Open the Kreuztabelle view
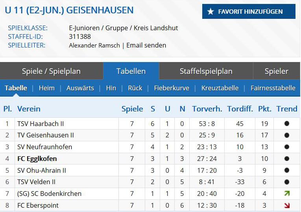Screen dimensions: 301x212 coord(220,88)
